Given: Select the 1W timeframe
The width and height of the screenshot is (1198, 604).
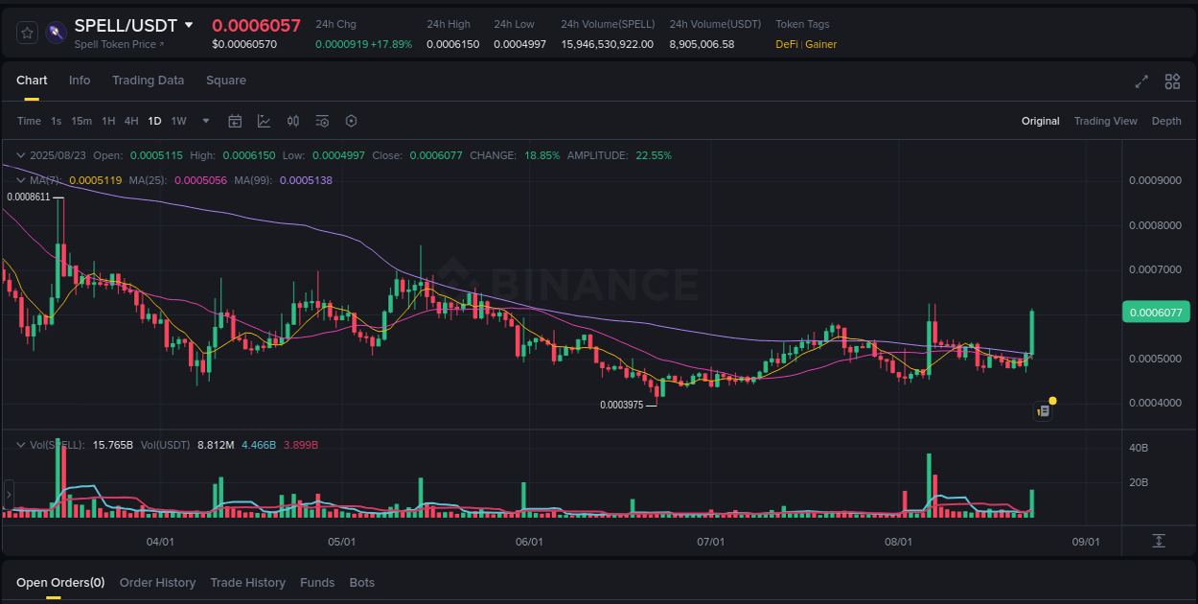Looking at the screenshot, I should [178, 121].
